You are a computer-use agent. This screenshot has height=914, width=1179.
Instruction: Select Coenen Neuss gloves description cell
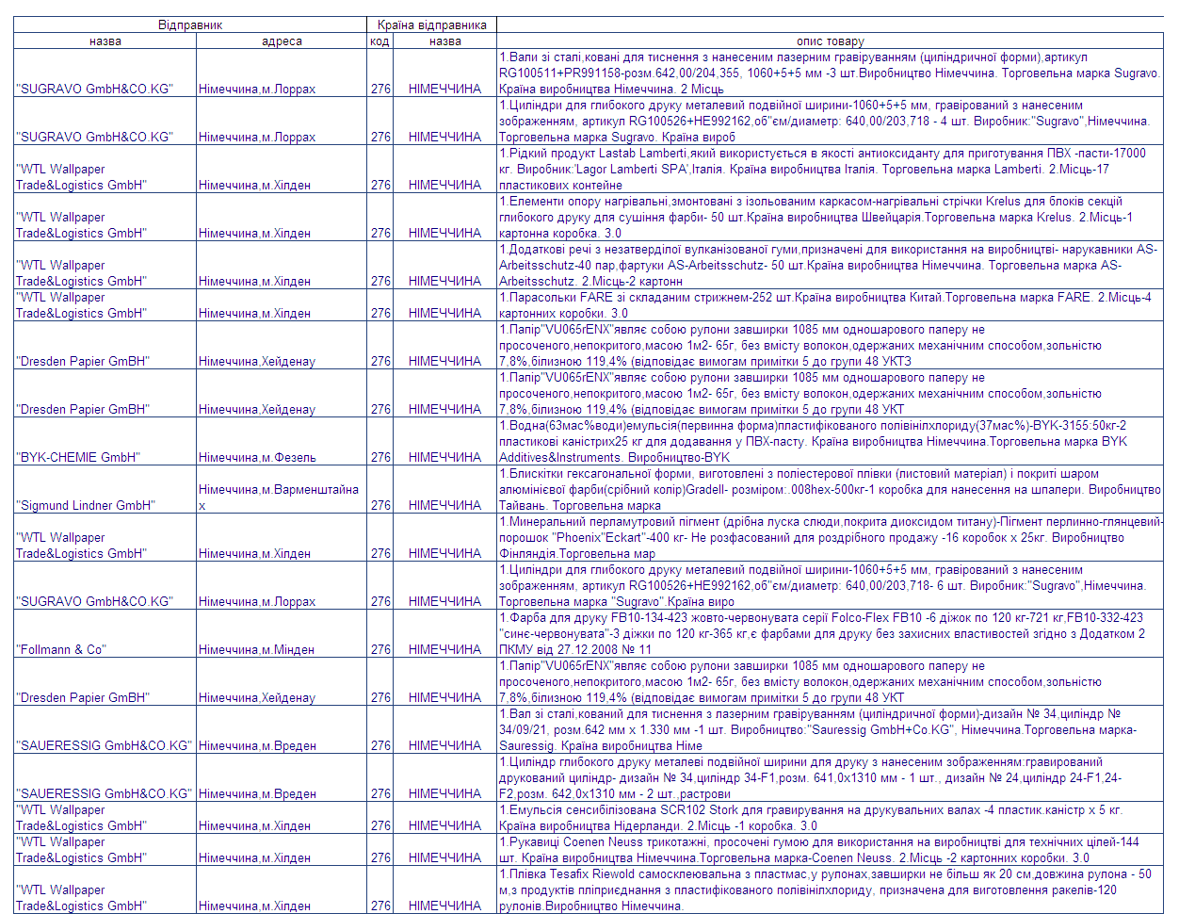click(830, 849)
